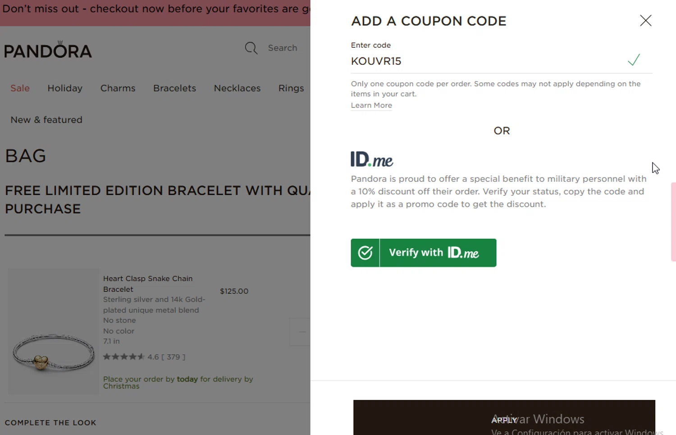676x435 pixels.
Task: Open the Learn More link
Action: tap(371, 105)
